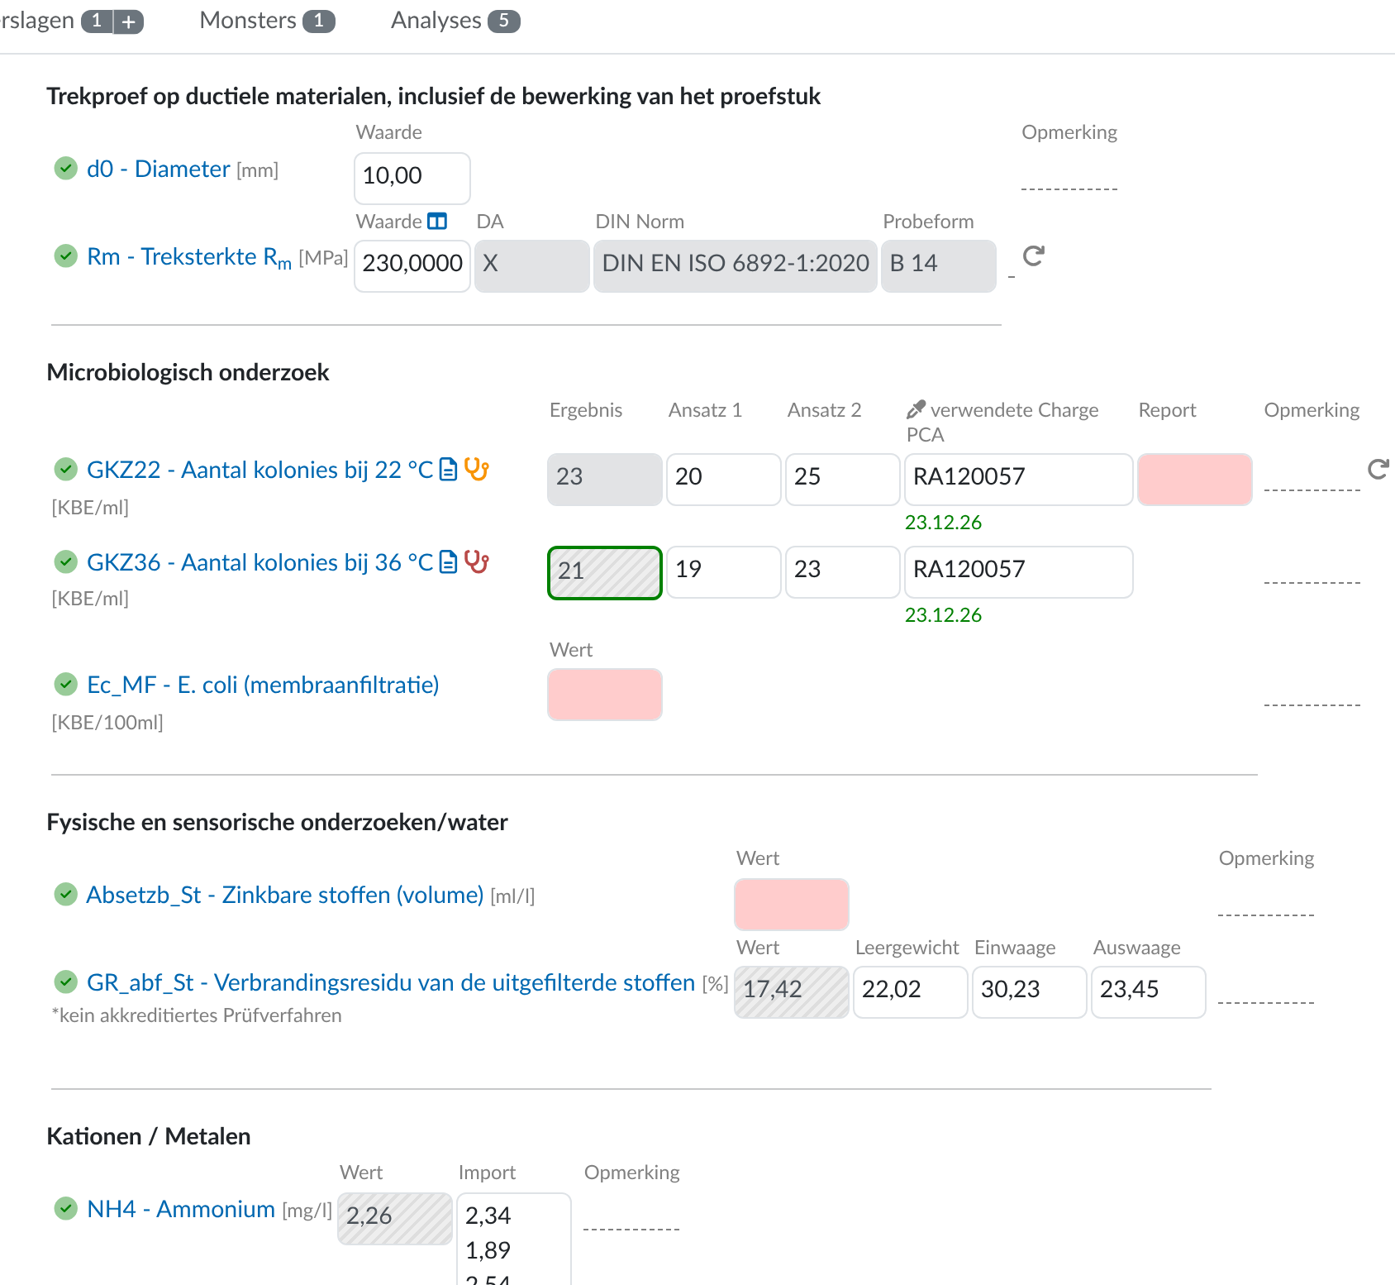The width and height of the screenshot is (1395, 1285).
Task: Click the red stethoscope icon on GKZ36
Action: pyautogui.click(x=477, y=561)
